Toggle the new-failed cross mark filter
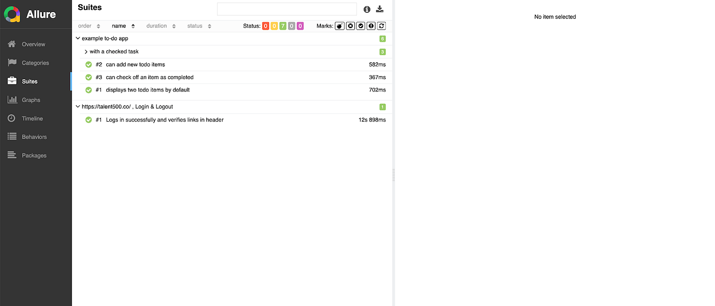This screenshot has width=715, height=306. pyautogui.click(x=350, y=26)
